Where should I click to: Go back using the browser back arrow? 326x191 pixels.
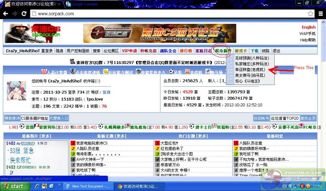point(5,14)
